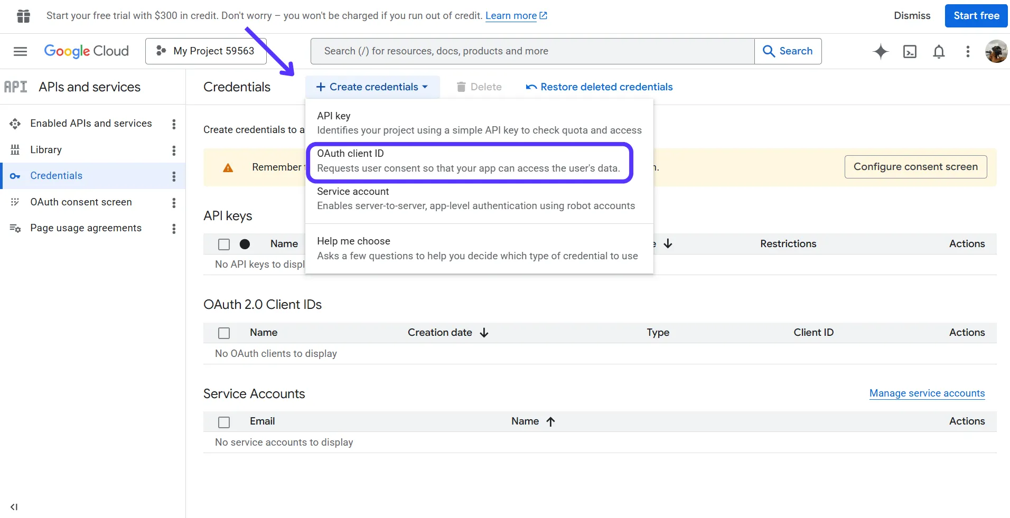The height and width of the screenshot is (518, 1010).
Task: Click the blue Search button
Action: pos(788,51)
